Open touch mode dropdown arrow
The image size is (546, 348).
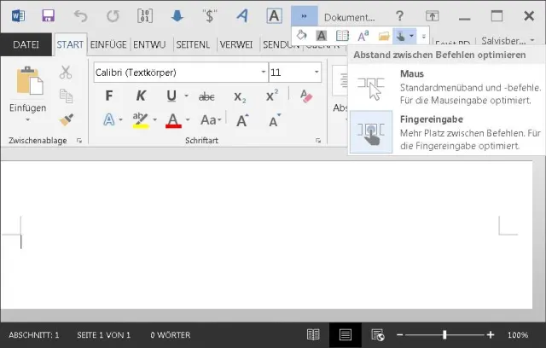(411, 36)
